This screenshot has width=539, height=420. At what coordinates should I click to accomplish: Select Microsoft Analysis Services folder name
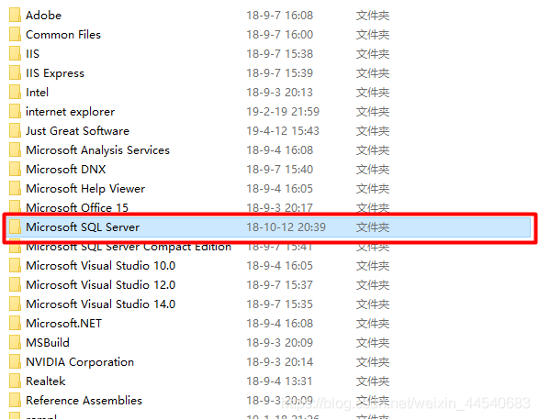pos(97,150)
